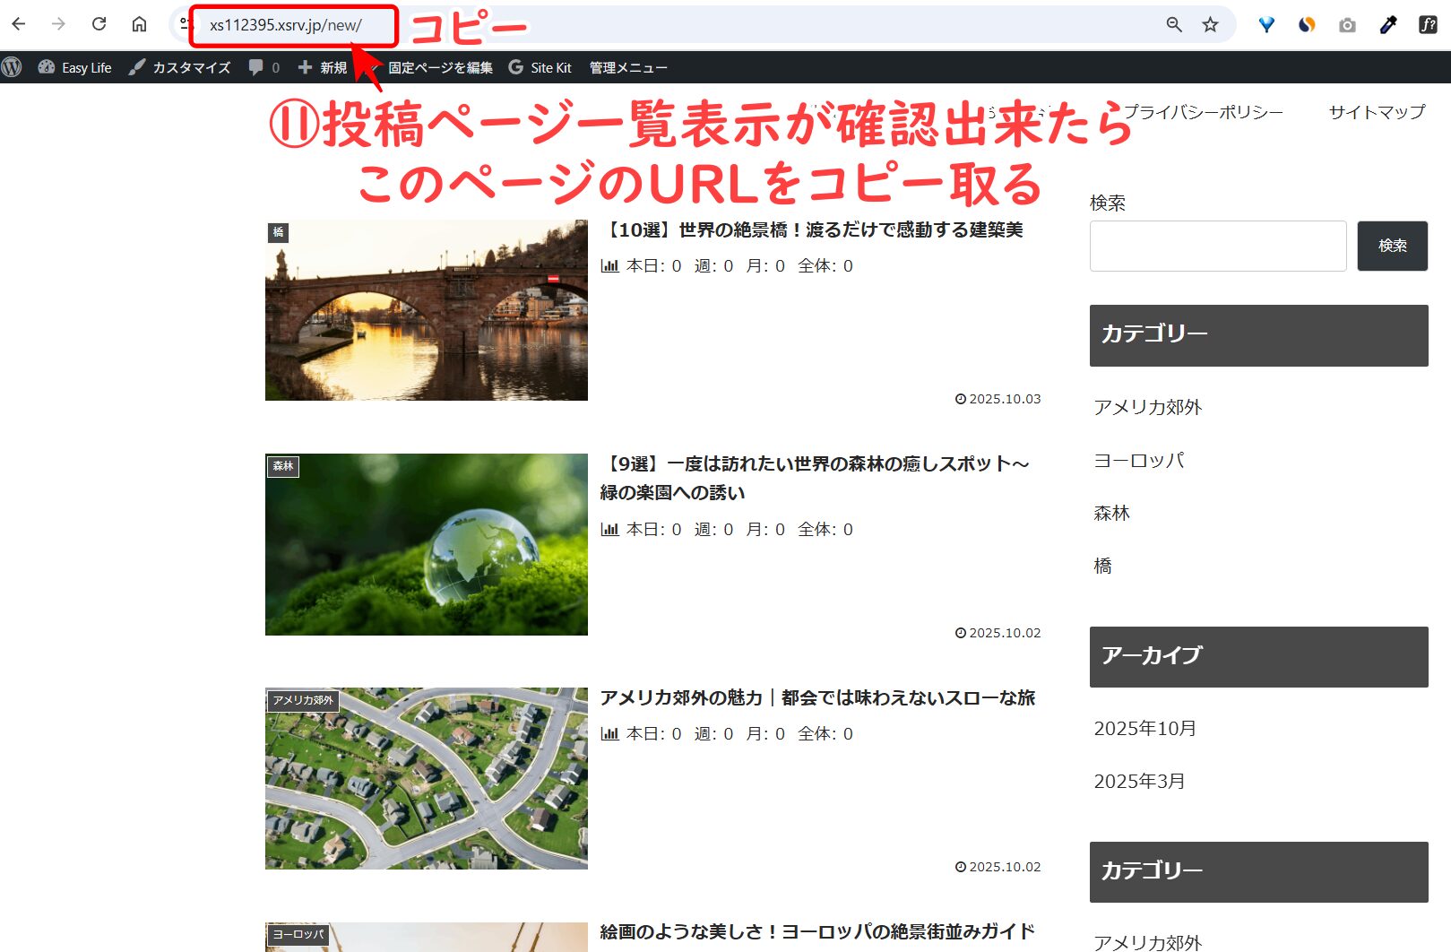Reload the current page
1451x952 pixels.
click(99, 24)
